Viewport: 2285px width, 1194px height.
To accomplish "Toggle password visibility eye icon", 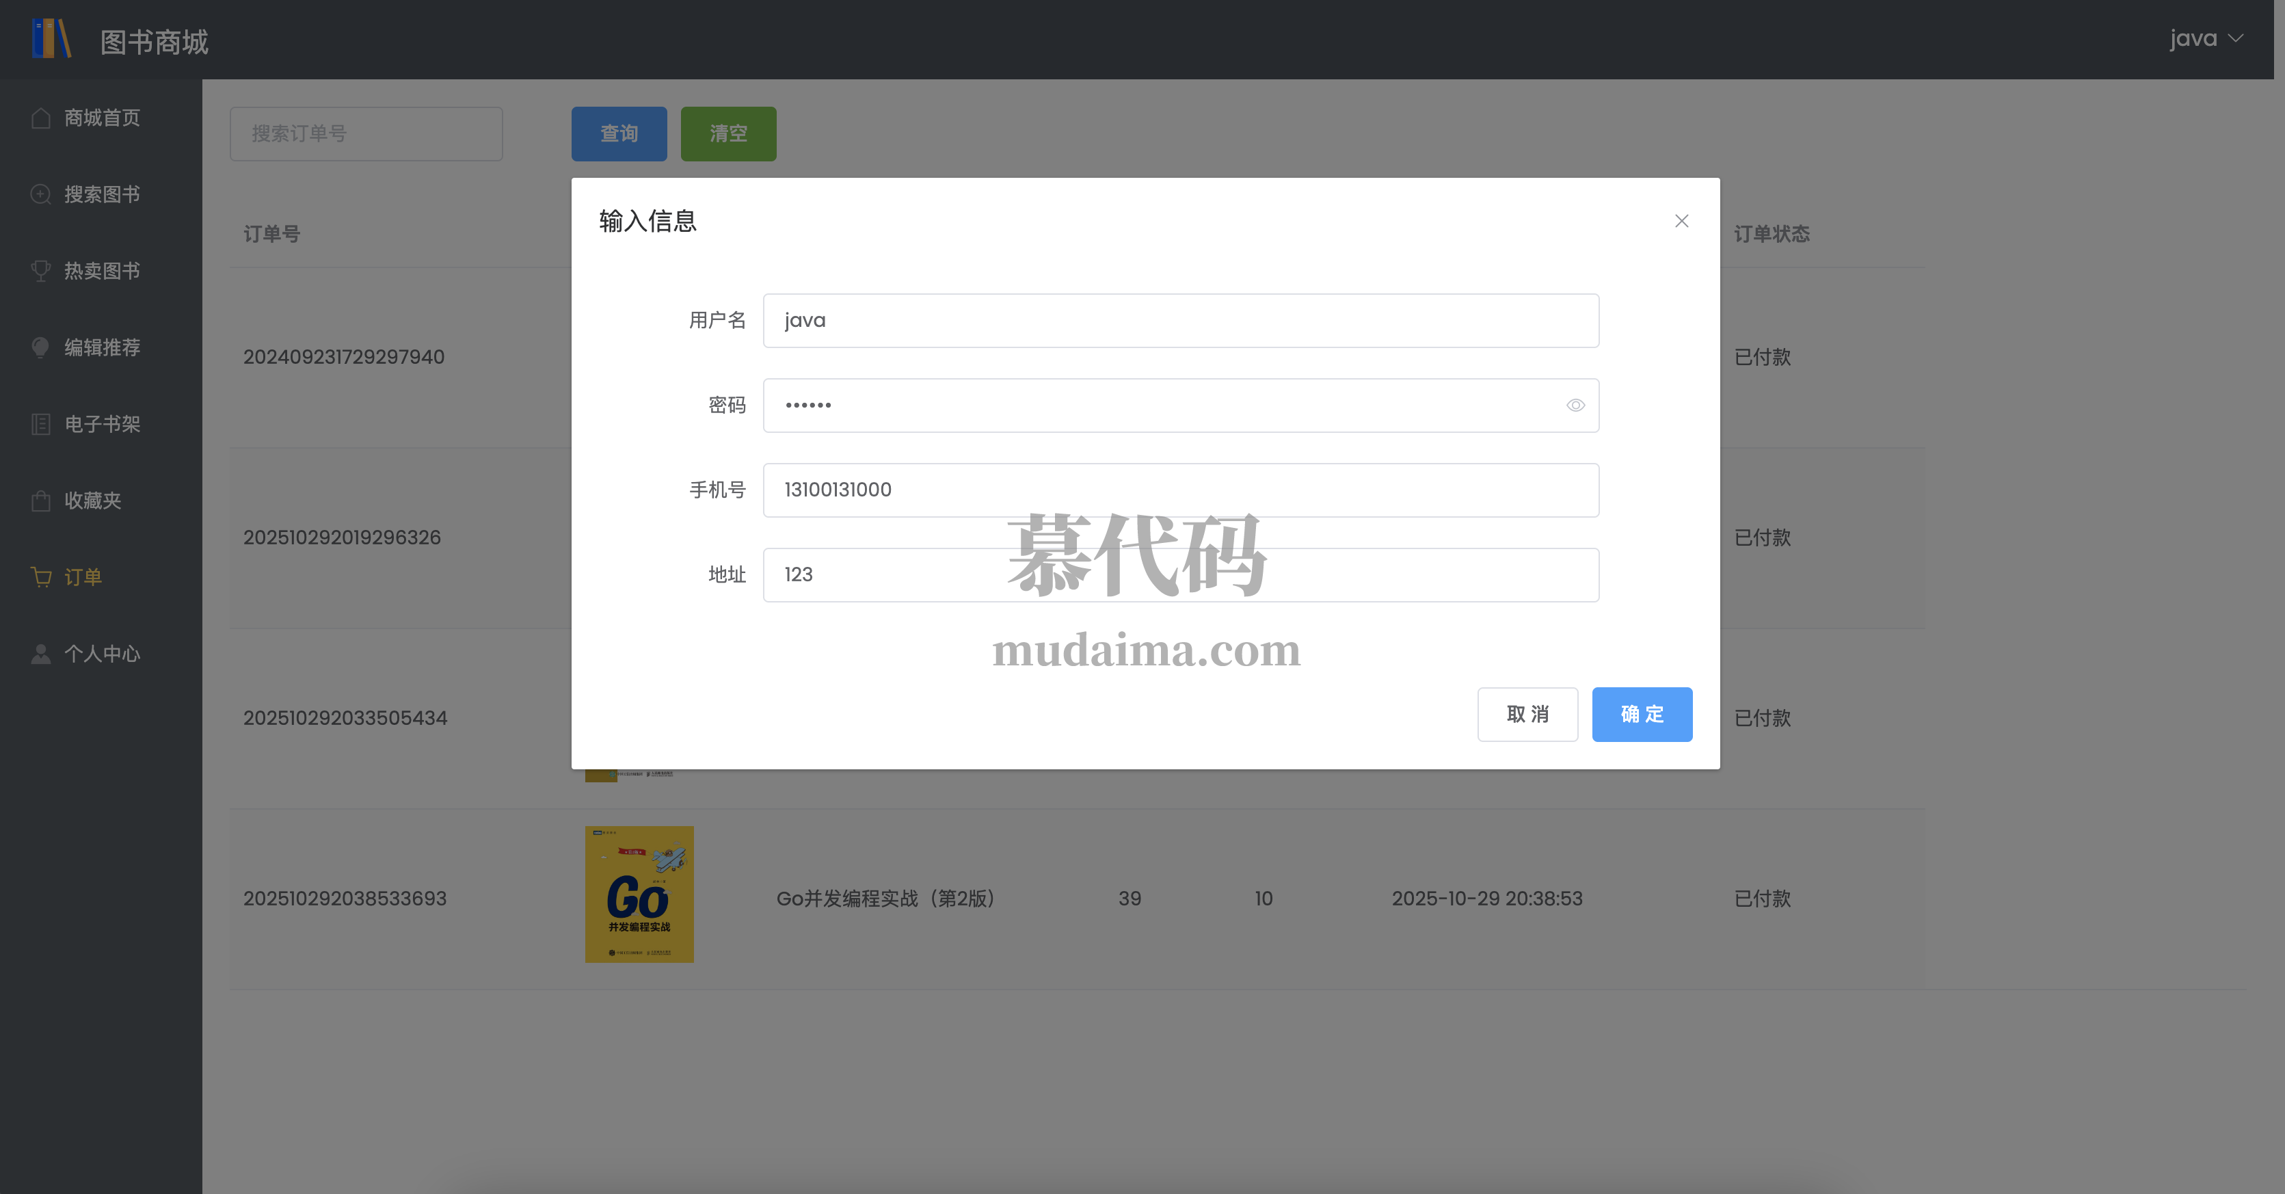I will [1575, 406].
